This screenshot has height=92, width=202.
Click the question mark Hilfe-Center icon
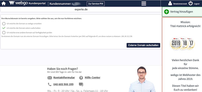tap(81, 78)
